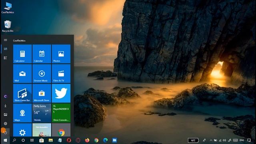Launch Opera browser from taskbar
This screenshot has height=144, width=256.
69,140
